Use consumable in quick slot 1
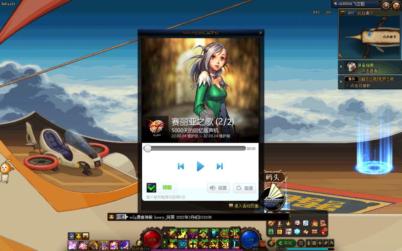 click(73, 245)
